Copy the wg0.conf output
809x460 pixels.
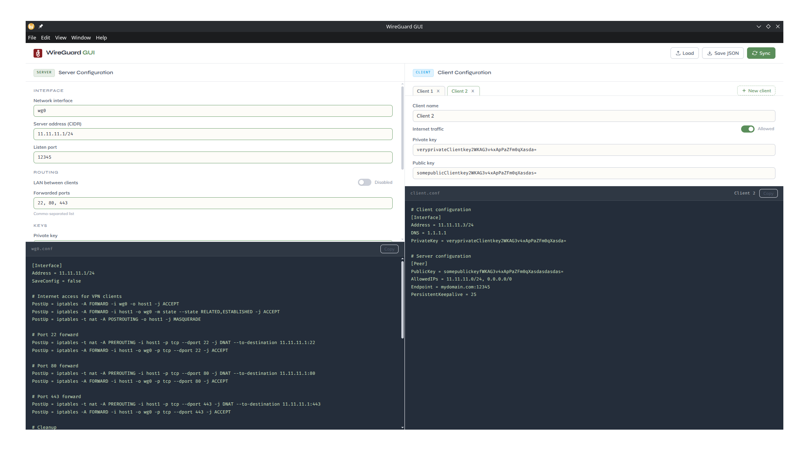(x=389, y=249)
